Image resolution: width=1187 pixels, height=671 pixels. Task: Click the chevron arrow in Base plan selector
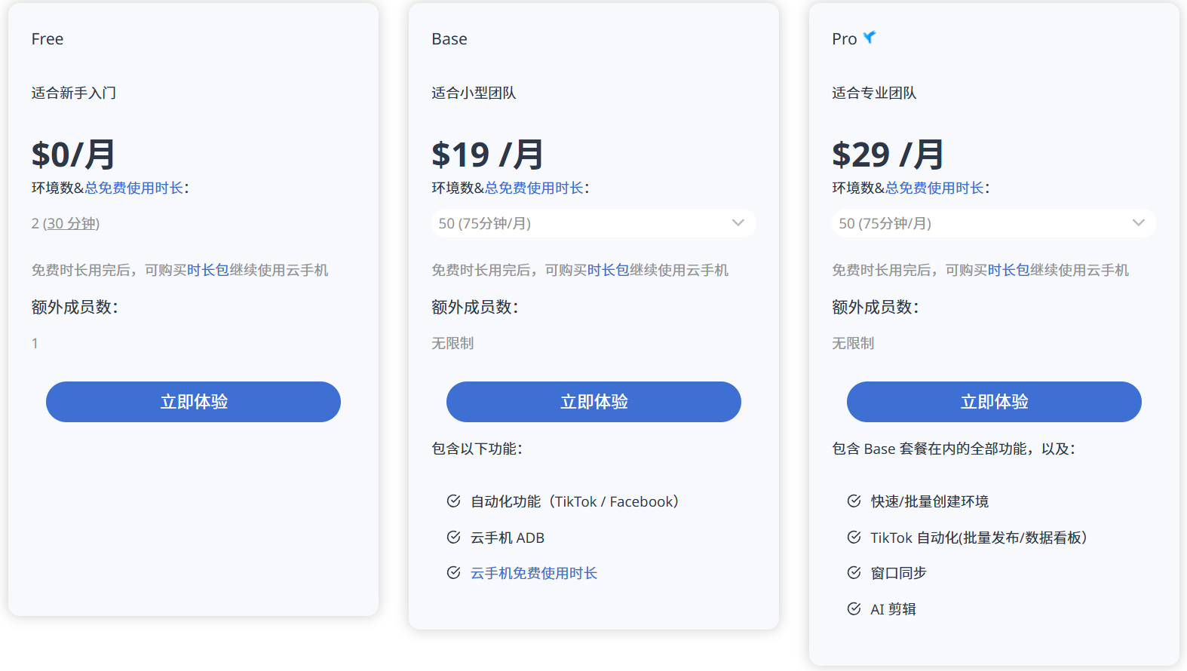[x=737, y=222]
